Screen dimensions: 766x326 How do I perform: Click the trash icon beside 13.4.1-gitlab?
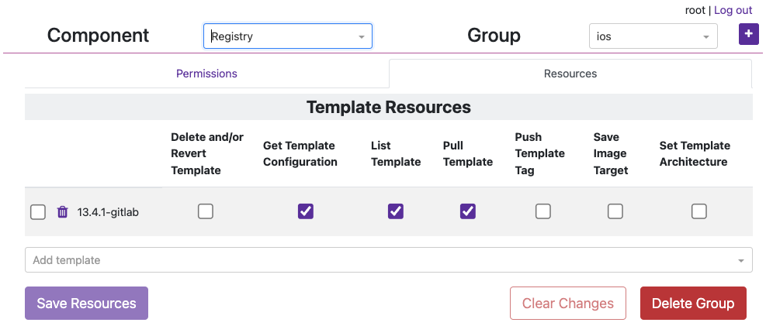click(x=63, y=211)
